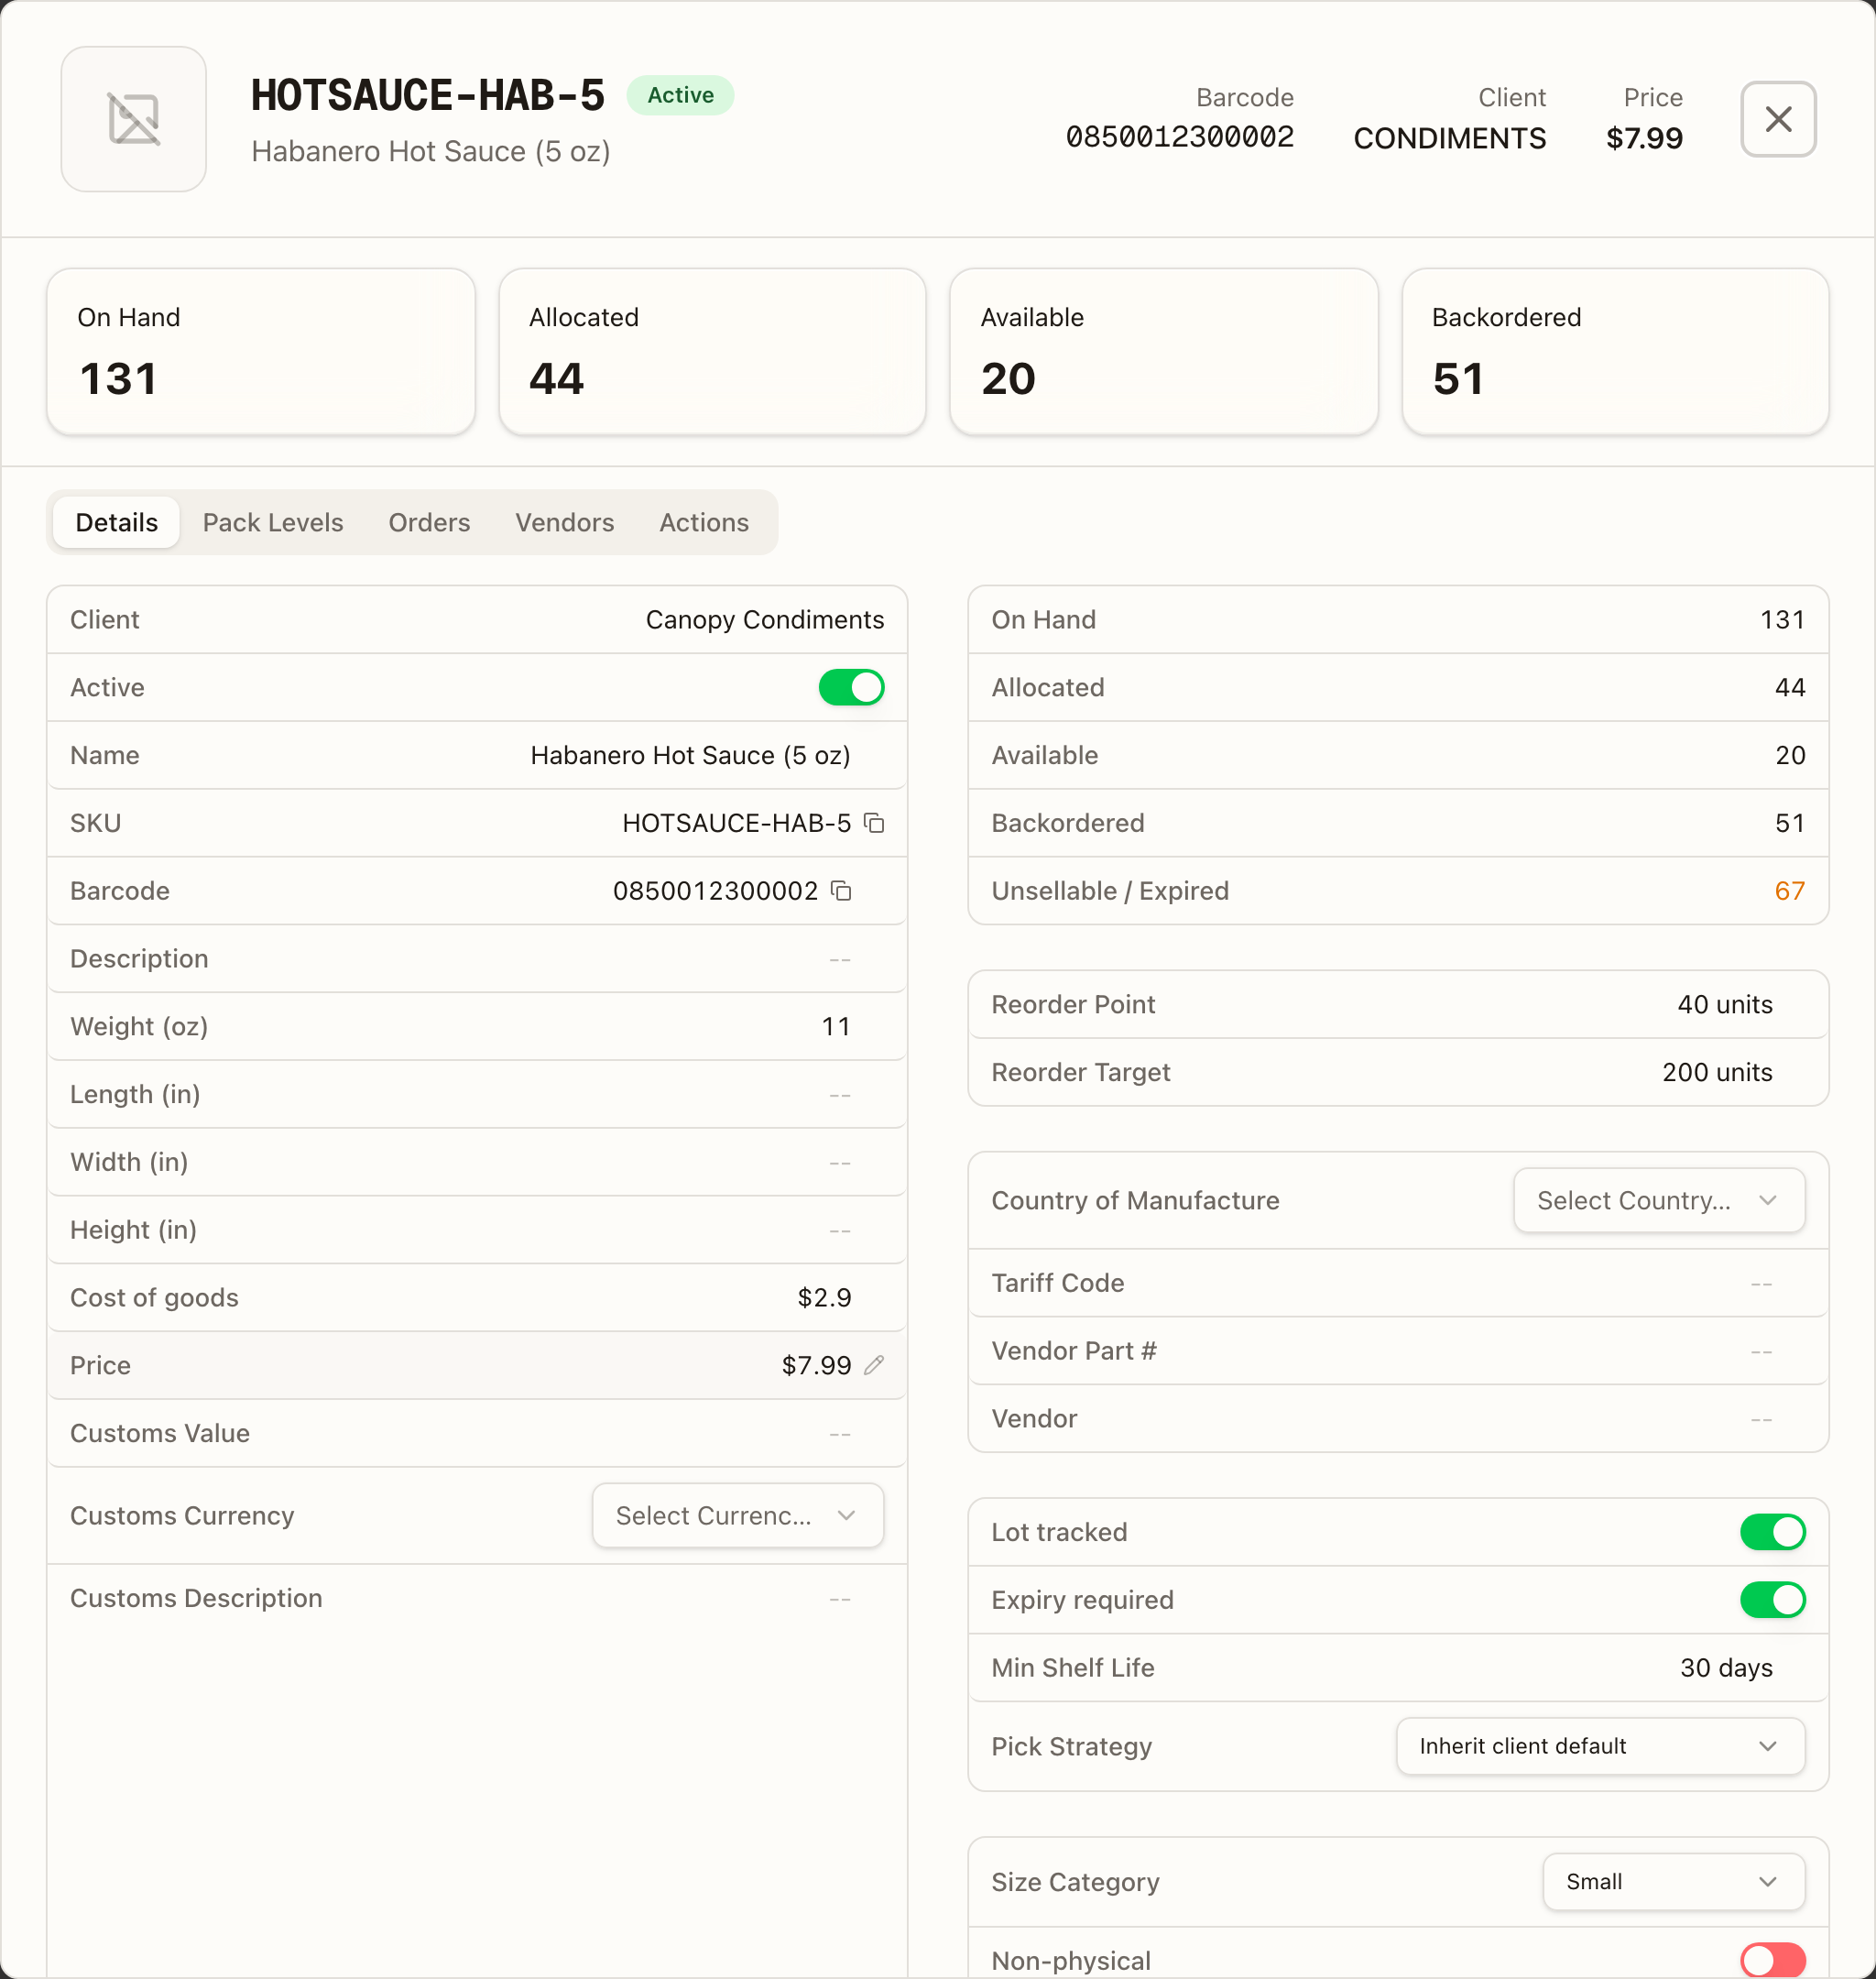Click the Customs Value empty field
This screenshot has height=1979, width=1876.
point(840,1433)
